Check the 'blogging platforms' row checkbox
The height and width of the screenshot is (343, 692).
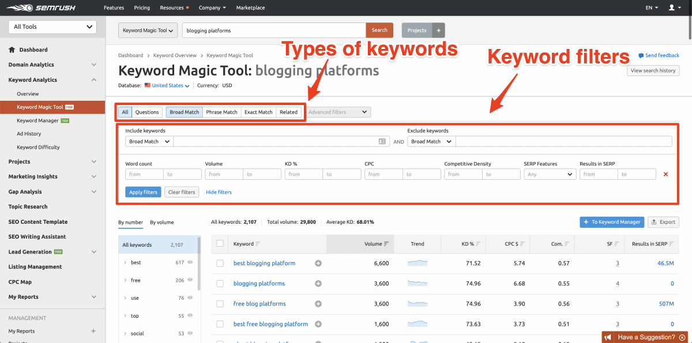tap(220, 284)
